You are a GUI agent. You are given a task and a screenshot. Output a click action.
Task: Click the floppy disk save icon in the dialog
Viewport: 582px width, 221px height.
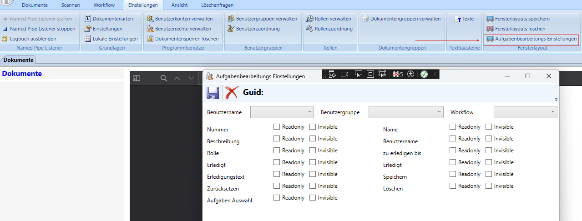pyautogui.click(x=213, y=93)
